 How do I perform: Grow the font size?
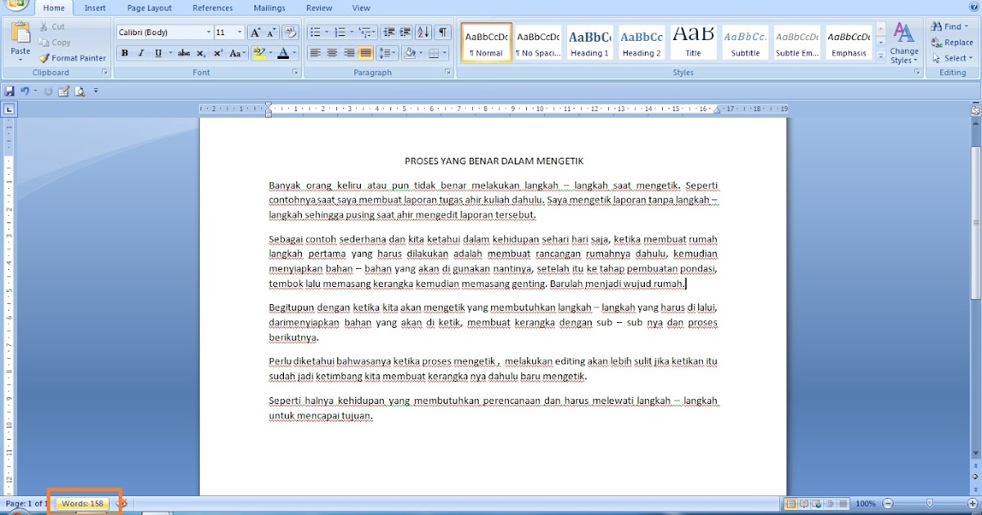pos(255,33)
